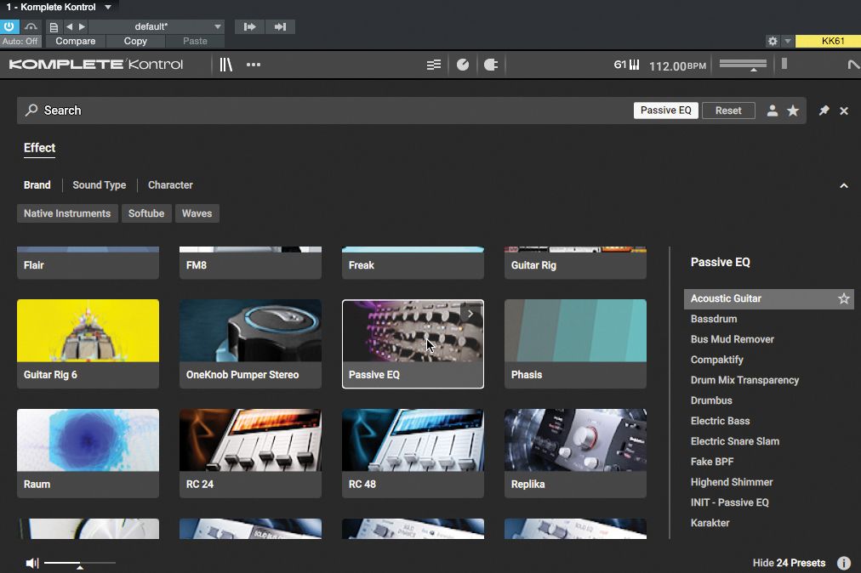Toggle the plugin power bypass button
Viewport: 861px width, 573px height.
(x=9, y=26)
